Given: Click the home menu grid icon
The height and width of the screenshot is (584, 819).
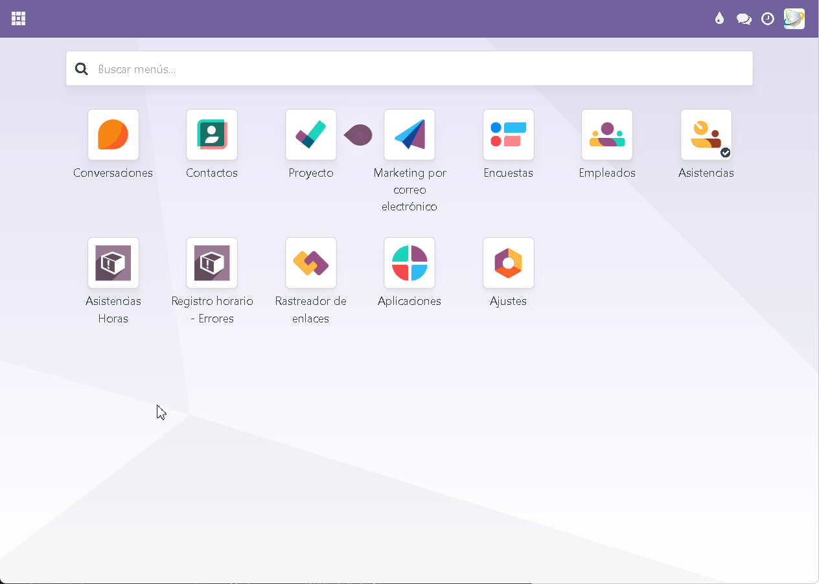Looking at the screenshot, I should point(19,19).
